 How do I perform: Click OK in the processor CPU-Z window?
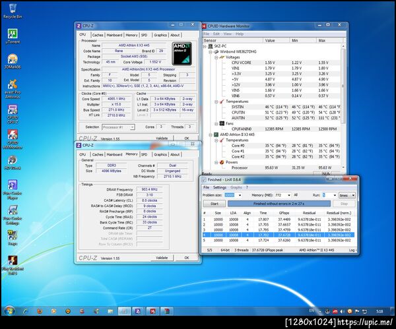click(187, 138)
